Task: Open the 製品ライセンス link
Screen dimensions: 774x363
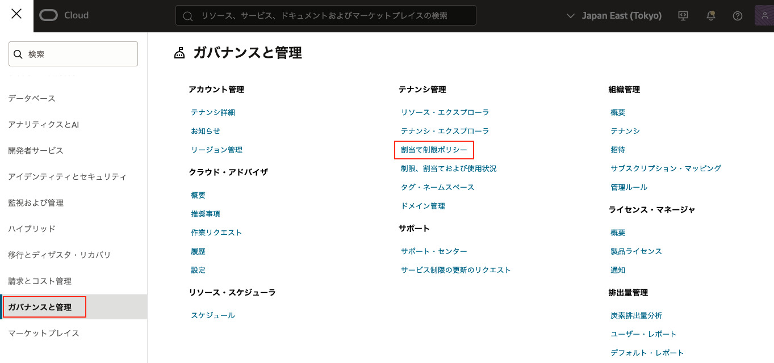Action: click(636, 251)
